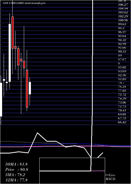
Task: Click the 96.97 price axis label
Action: click(122, 32)
